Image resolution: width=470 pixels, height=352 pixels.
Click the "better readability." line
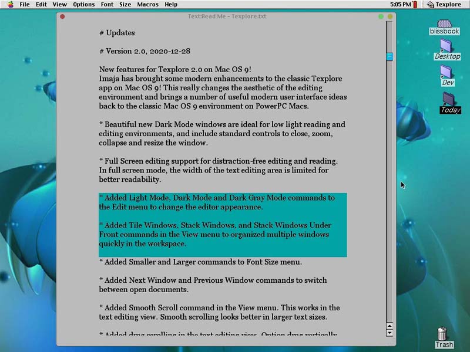(x=130, y=180)
